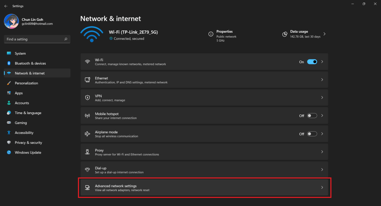Select Personalization in the sidebar
The height and width of the screenshot is (206, 381).
(26, 83)
